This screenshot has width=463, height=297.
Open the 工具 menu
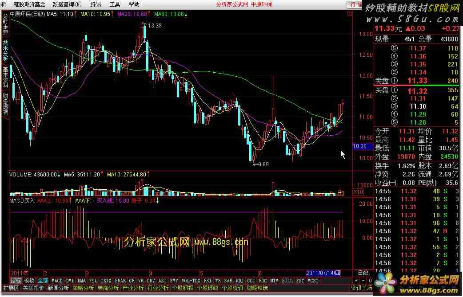click(115, 4)
